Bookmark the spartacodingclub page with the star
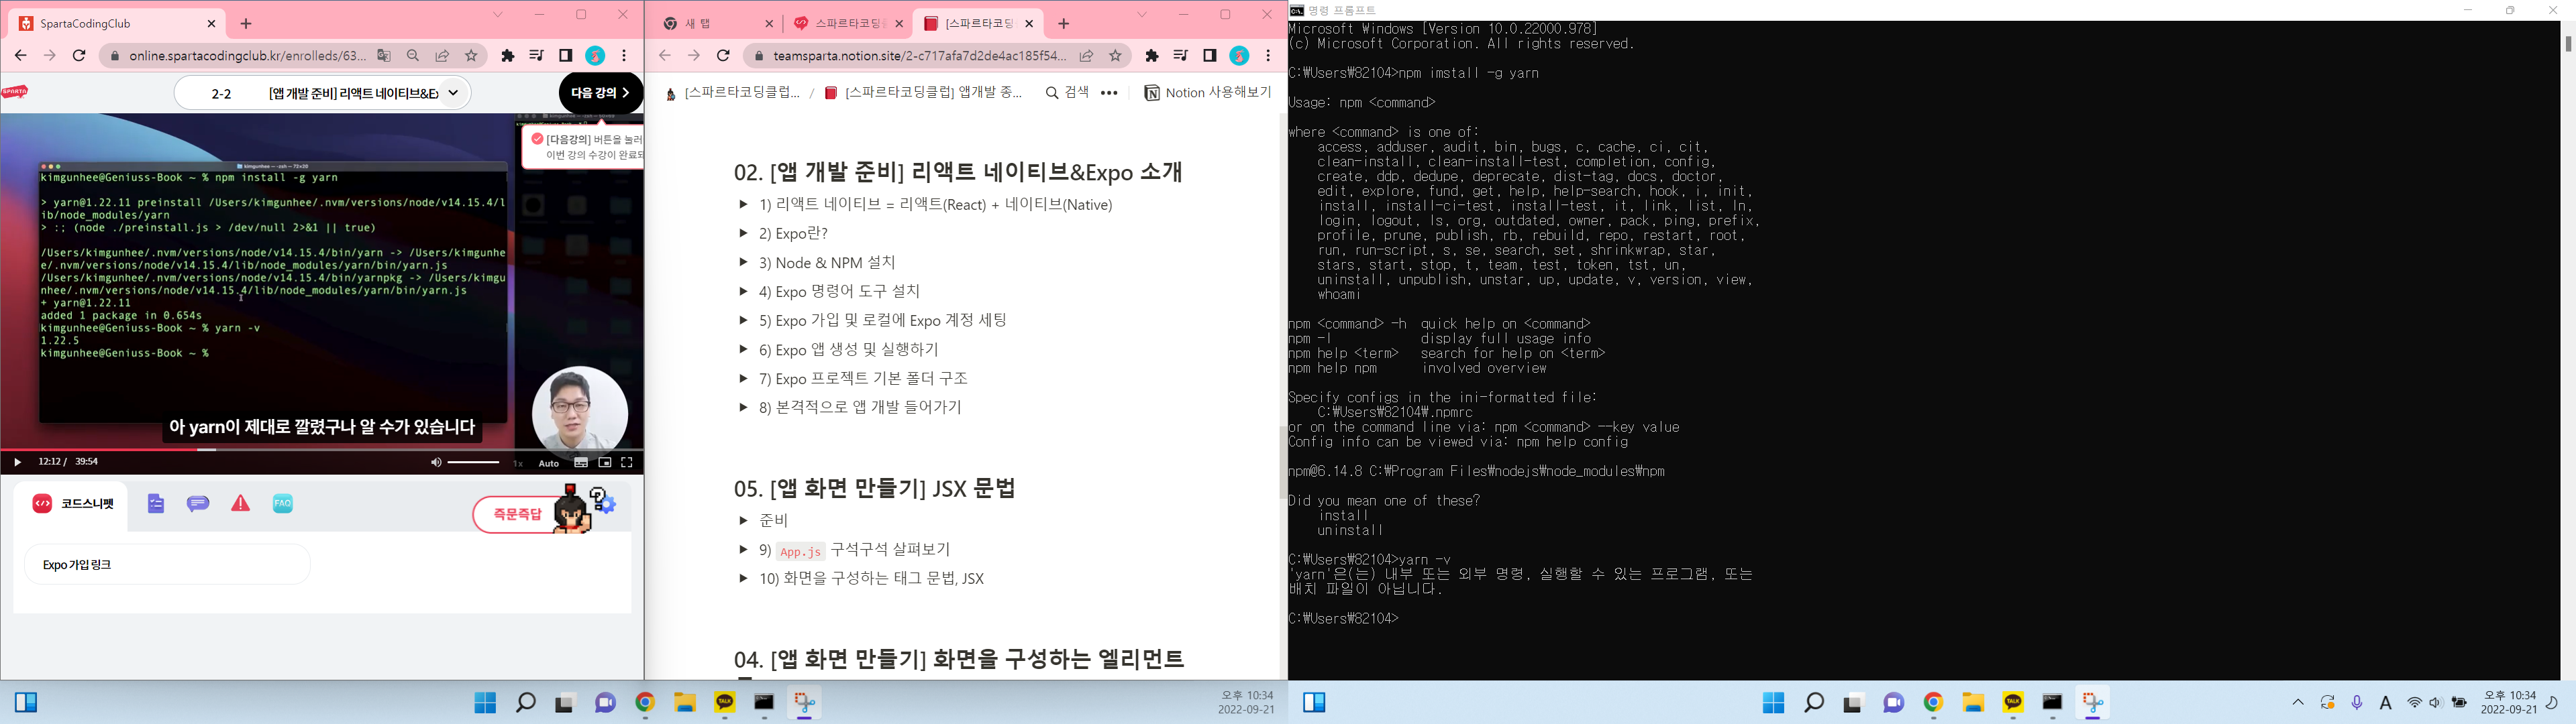This screenshot has height=724, width=2576. [x=472, y=56]
